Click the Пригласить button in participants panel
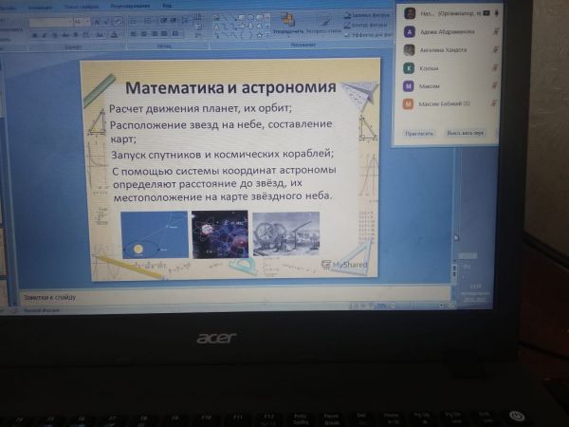The image size is (569, 427). pyautogui.click(x=419, y=134)
